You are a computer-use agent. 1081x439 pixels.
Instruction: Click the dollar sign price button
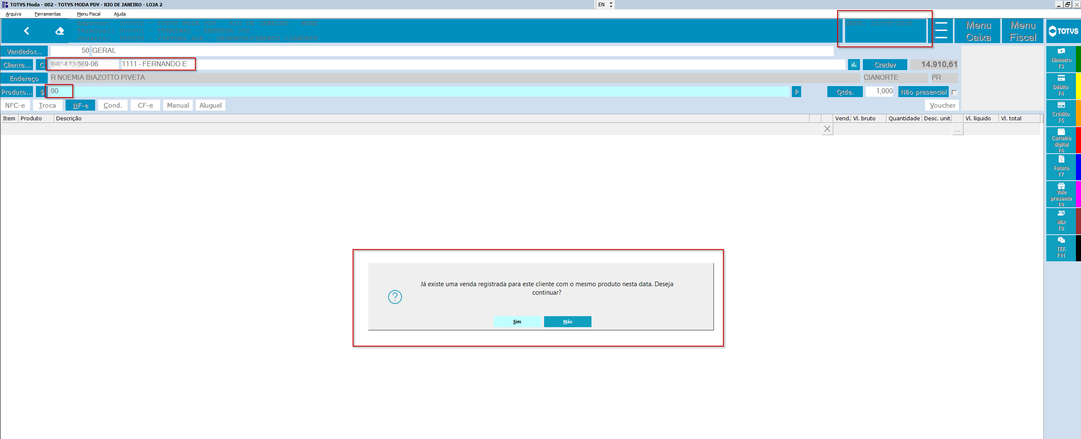(41, 92)
